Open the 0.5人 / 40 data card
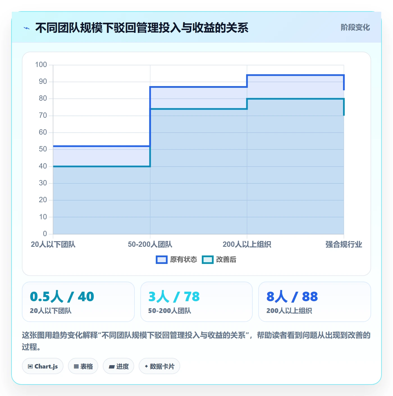This screenshot has width=393, height=396. 78,302
